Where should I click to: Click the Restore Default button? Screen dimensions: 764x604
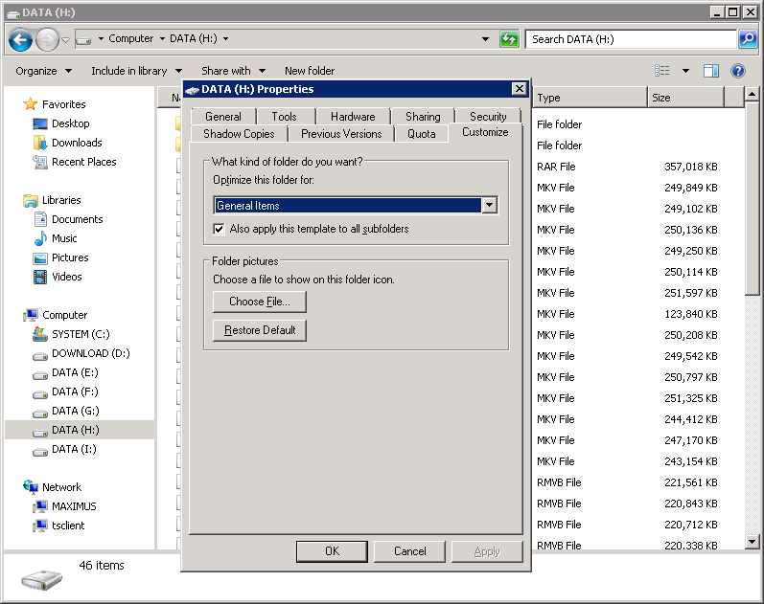pos(259,330)
